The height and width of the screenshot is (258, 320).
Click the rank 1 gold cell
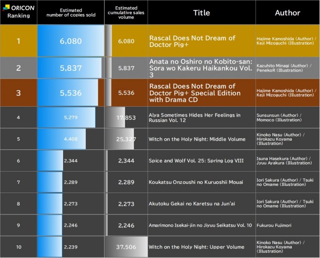pyautogui.click(x=18, y=41)
